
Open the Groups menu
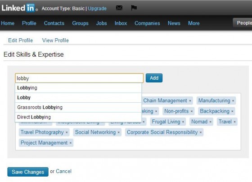80,23
